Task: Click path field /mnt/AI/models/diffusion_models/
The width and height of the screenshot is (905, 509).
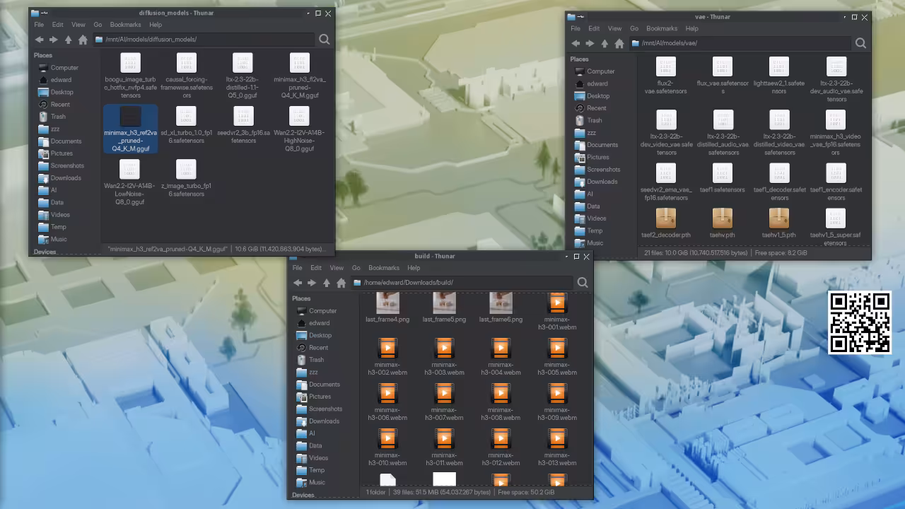Action: tap(204, 40)
